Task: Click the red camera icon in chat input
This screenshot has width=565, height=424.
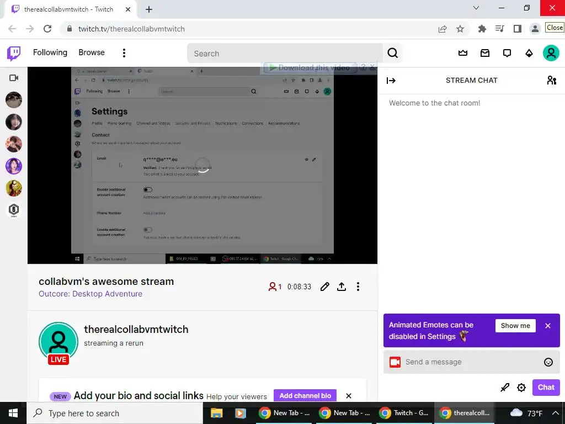Action: [x=395, y=362]
